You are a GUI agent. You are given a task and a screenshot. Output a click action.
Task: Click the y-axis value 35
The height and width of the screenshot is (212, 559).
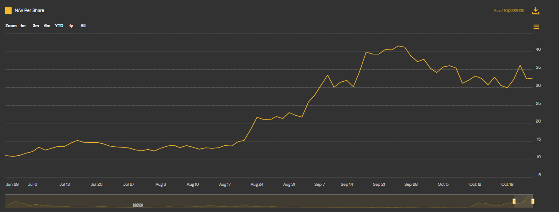(x=537, y=68)
